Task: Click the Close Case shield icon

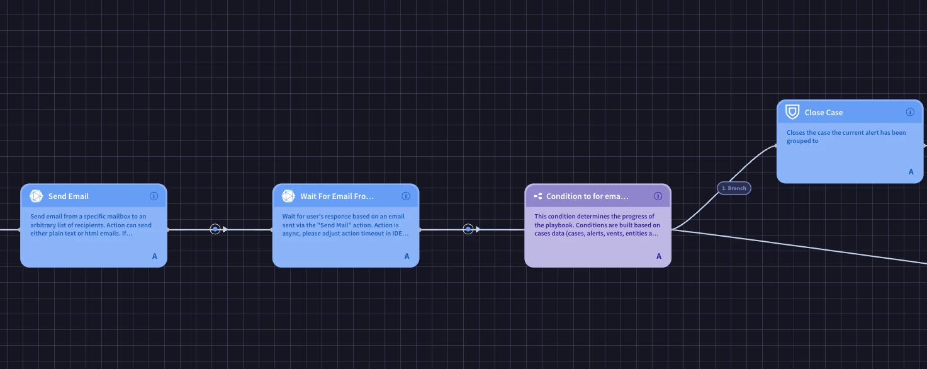Action: 792,112
